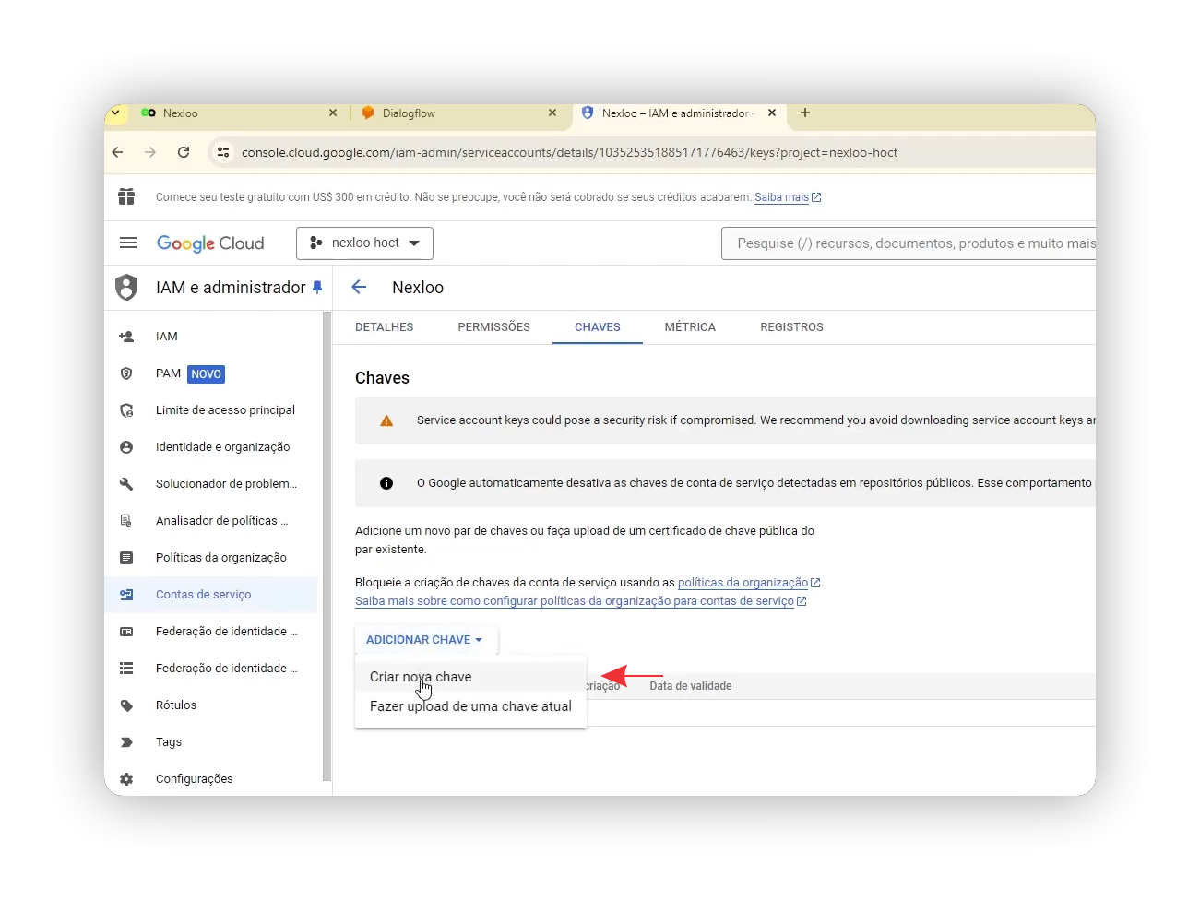Click the IAM add-person icon in sidebar
Screen dimensions: 1200x900
pos(126,337)
